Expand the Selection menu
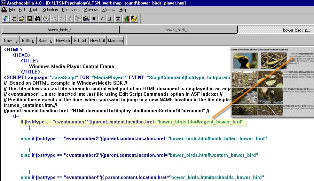Viewport: 314px width, 181px height. coord(50,10)
